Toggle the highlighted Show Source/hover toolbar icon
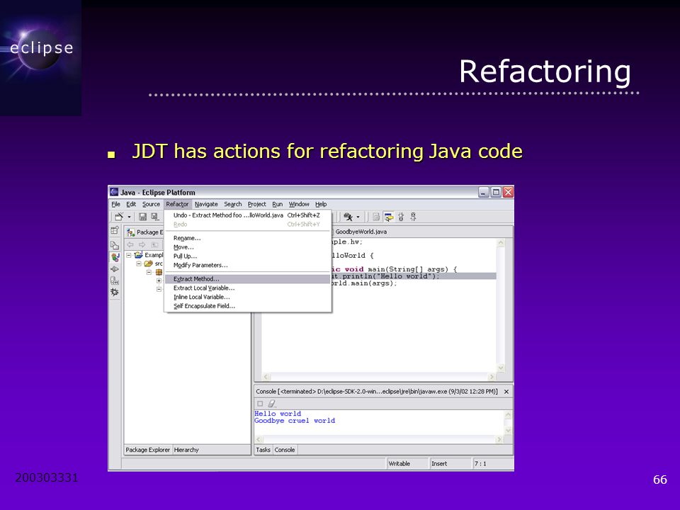Viewport: 680px width, 510px height. point(389,217)
